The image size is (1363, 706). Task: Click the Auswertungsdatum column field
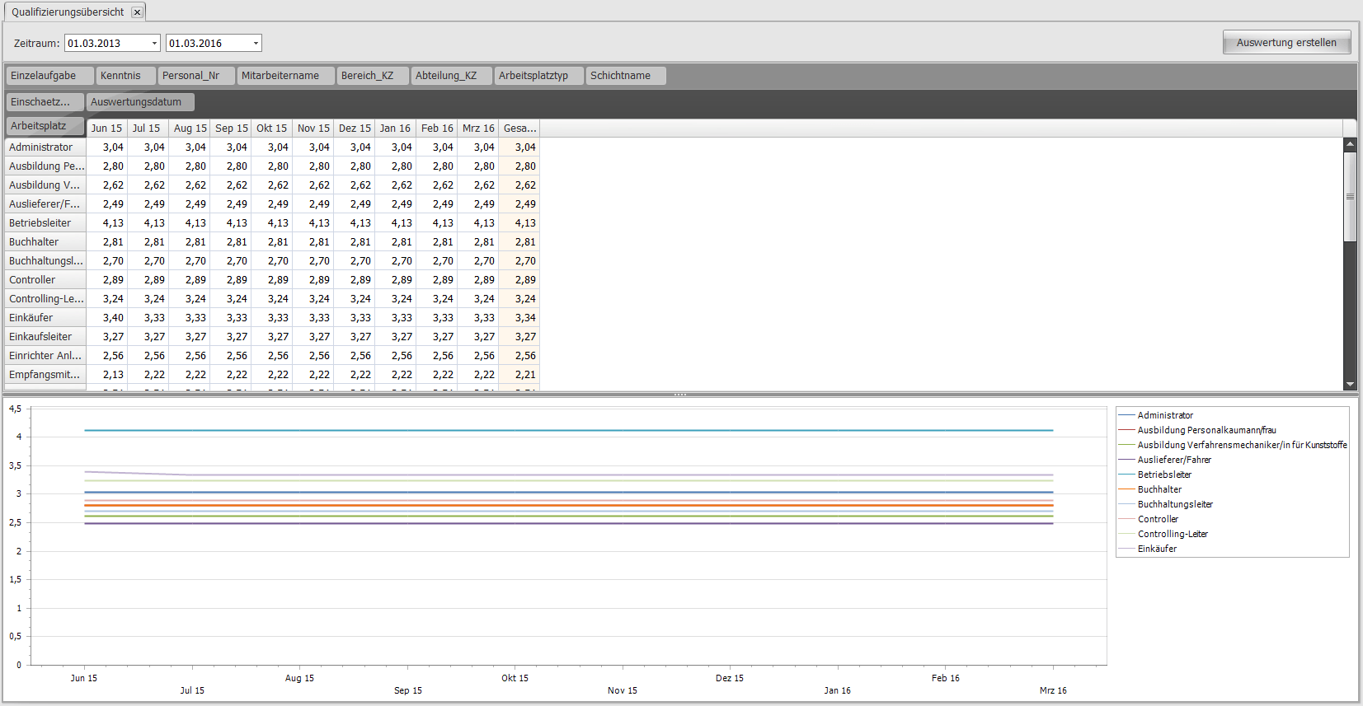(139, 102)
